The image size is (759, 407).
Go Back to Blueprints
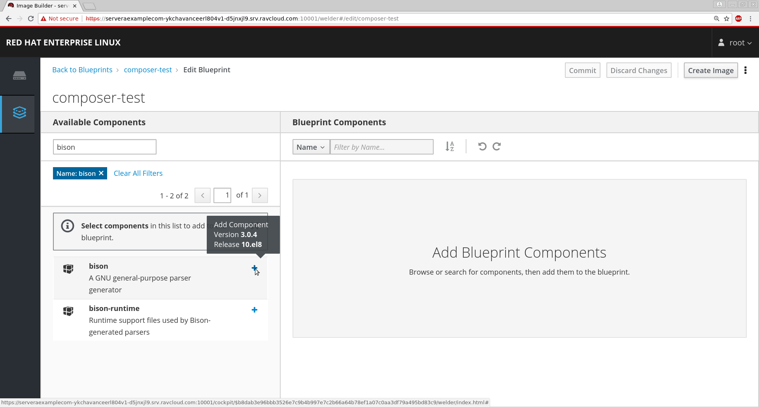pos(82,70)
